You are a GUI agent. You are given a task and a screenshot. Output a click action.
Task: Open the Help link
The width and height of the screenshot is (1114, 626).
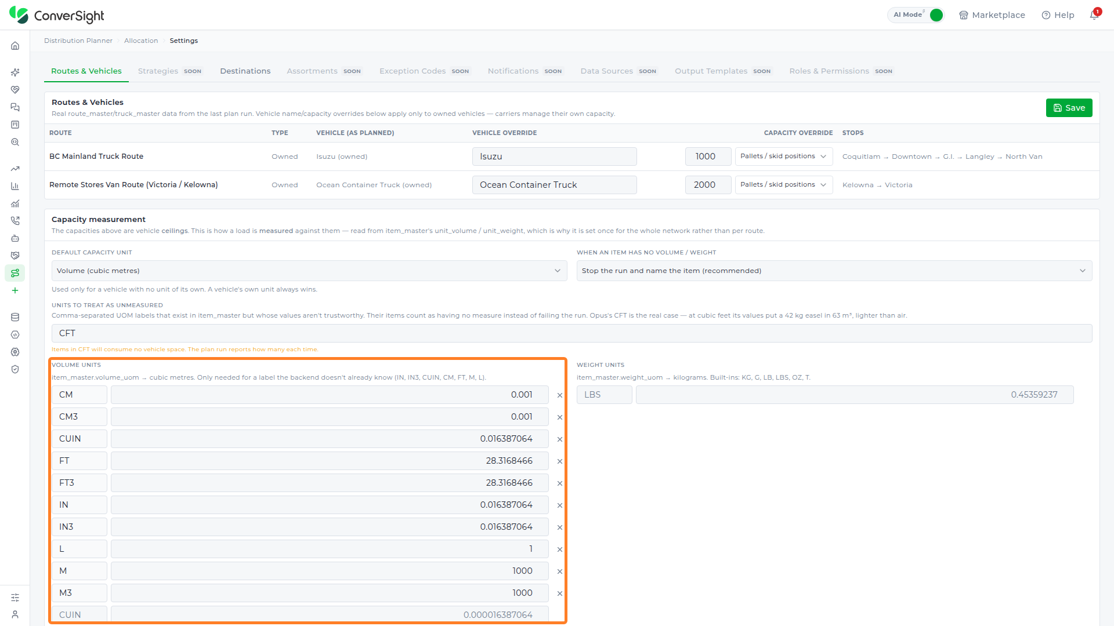click(1058, 15)
